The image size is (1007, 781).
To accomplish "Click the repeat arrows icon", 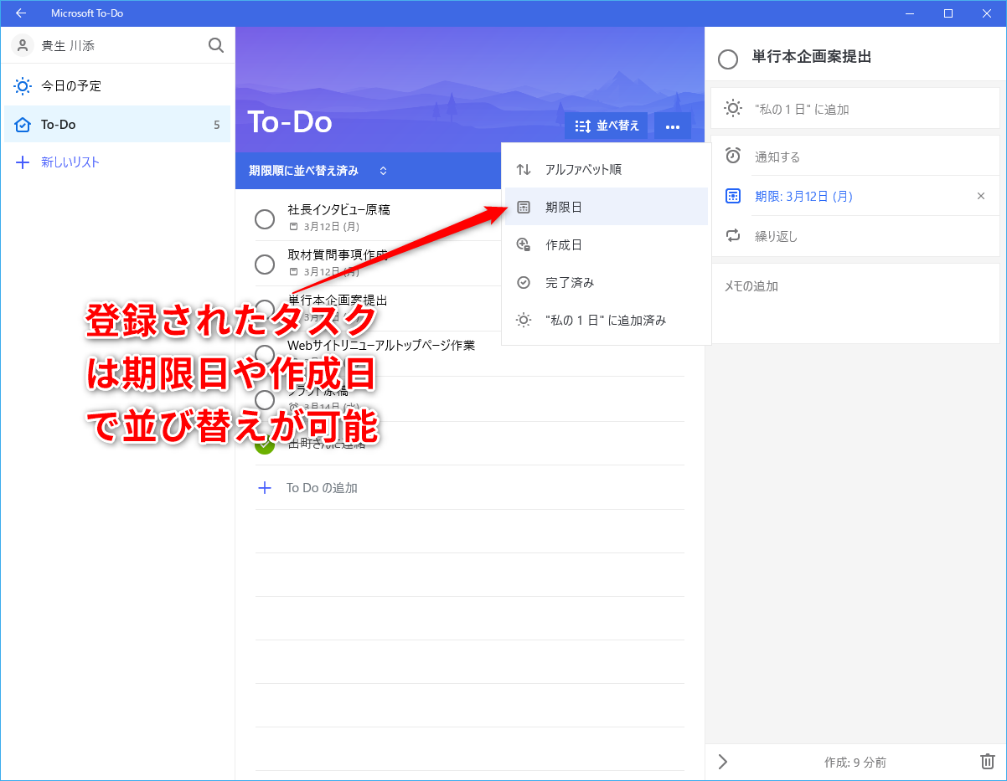I will click(733, 236).
